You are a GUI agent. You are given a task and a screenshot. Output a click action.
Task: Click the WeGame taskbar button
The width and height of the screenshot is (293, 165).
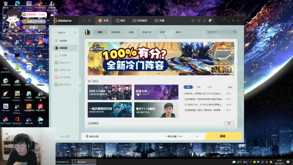coord(84,162)
